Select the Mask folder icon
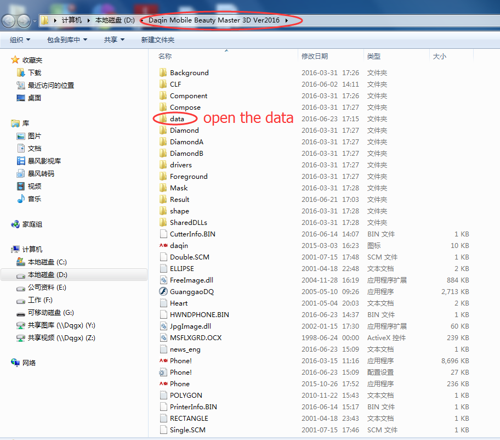This screenshot has height=440, width=500. (163, 188)
